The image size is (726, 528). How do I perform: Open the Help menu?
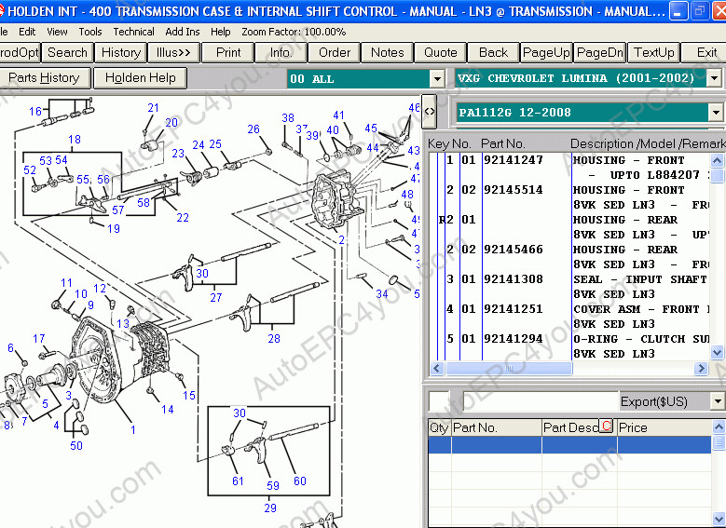(220, 32)
